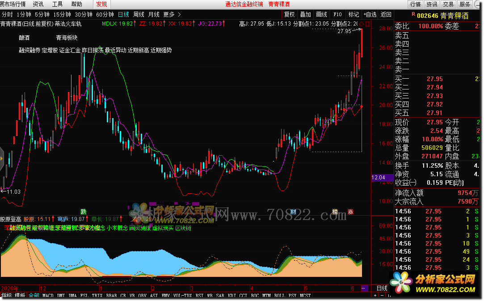Click the 净流入额 9754万 row

[x=437, y=193]
